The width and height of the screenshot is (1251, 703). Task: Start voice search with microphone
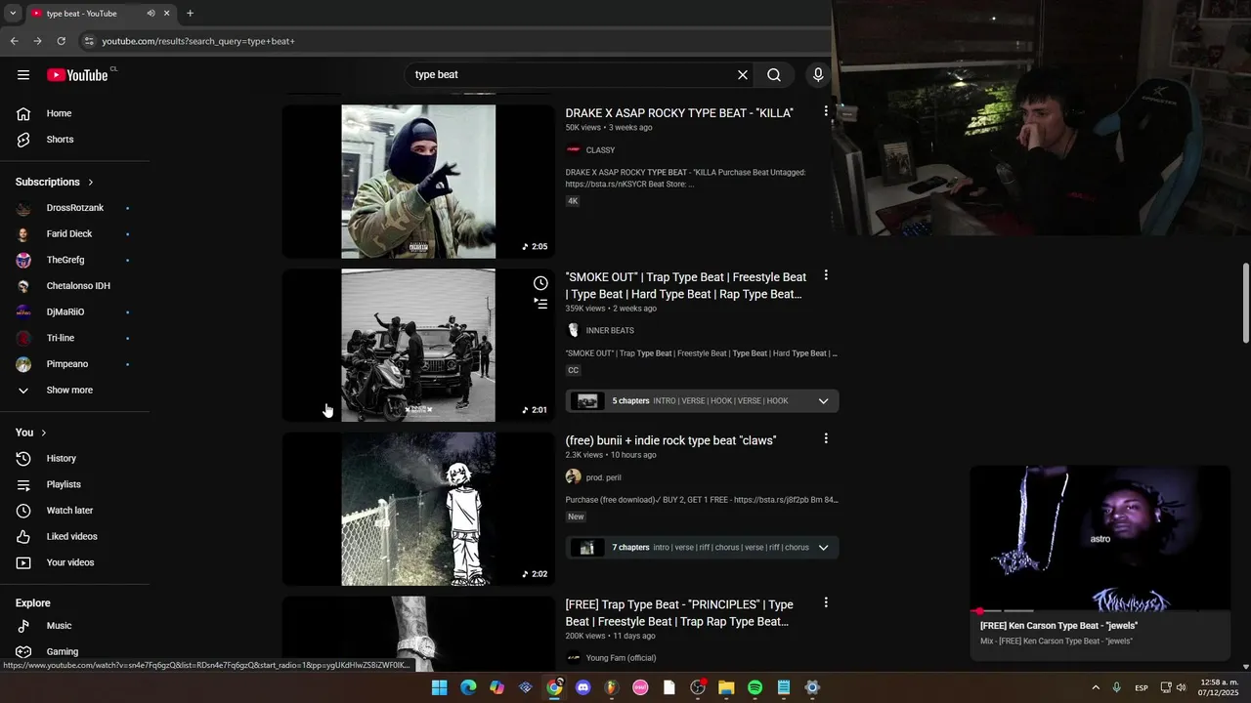818,75
